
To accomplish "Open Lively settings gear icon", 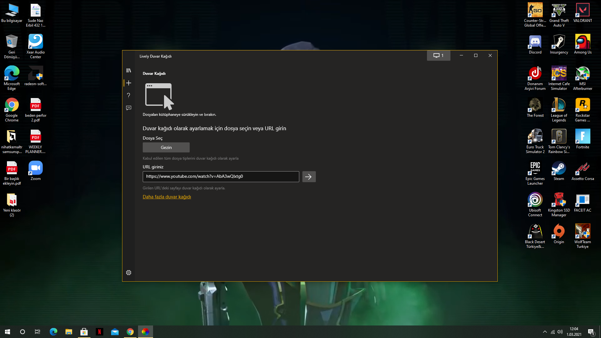I will (129, 273).
